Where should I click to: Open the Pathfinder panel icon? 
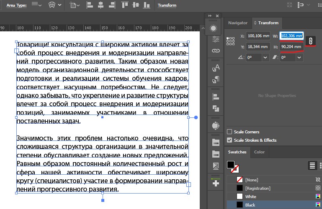point(216,108)
